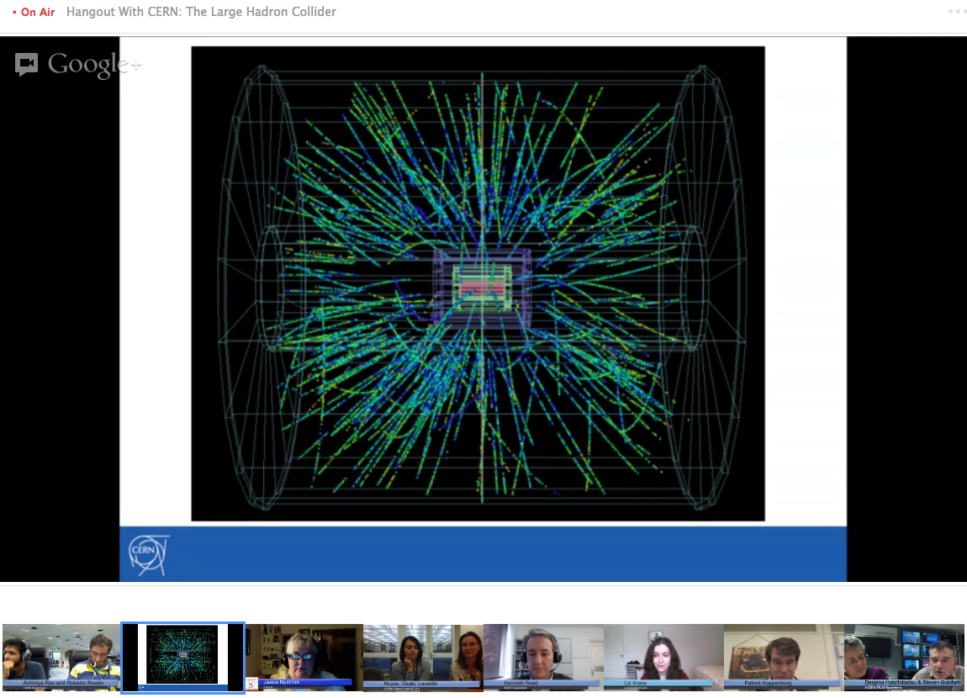Viewport: 967px width, 698px height.
Task: Focus on Liz Krane's video thumbnail
Action: (663, 658)
